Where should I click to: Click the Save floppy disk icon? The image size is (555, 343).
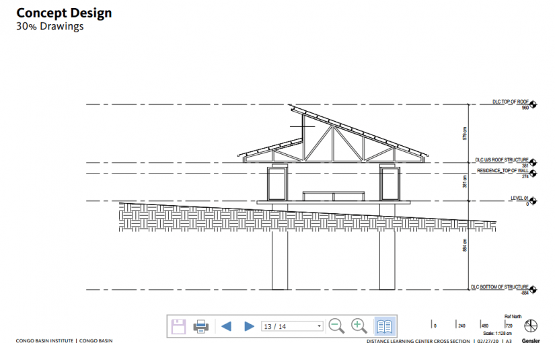click(178, 326)
